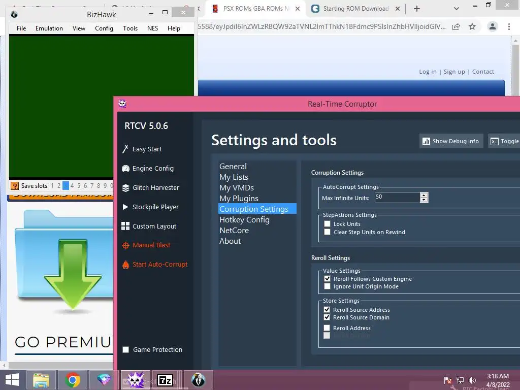Image resolution: width=520 pixels, height=390 pixels.
Task: Click the question block icon near Save slots
Action: tap(15, 186)
